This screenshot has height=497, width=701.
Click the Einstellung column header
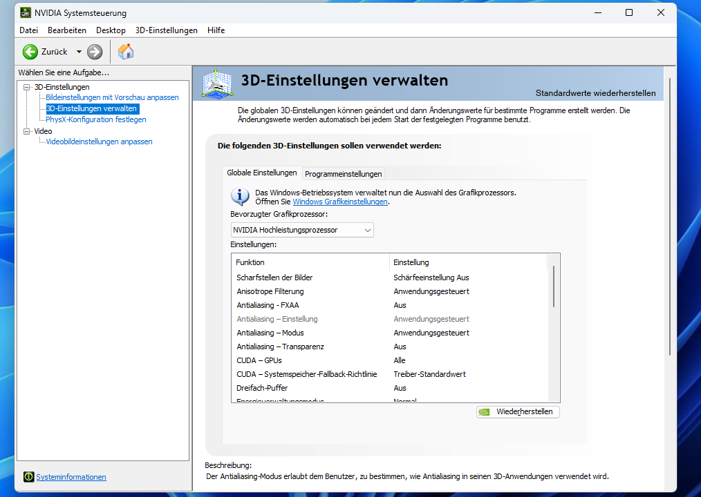click(x=469, y=262)
